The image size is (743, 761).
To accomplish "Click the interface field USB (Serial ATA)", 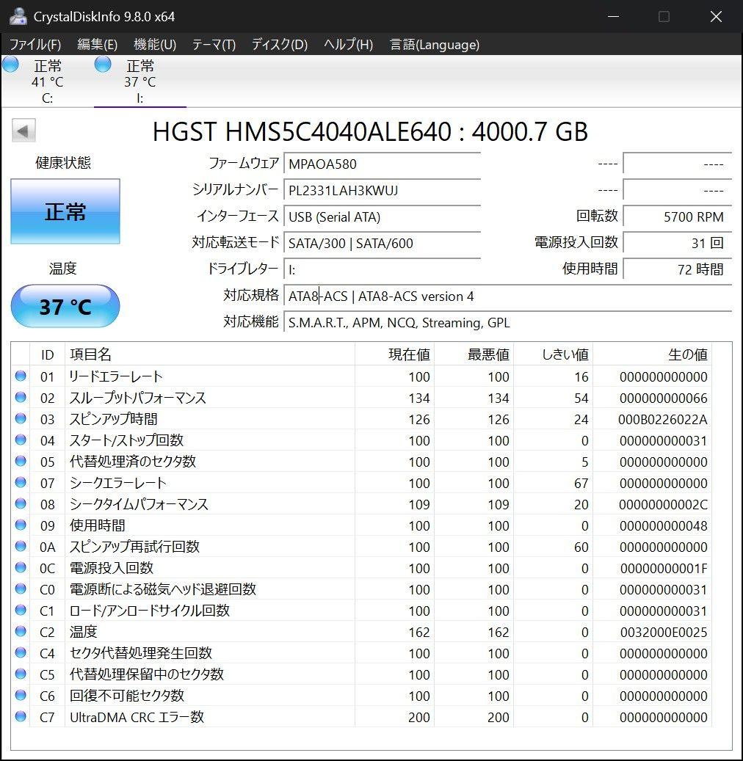I will [x=383, y=217].
